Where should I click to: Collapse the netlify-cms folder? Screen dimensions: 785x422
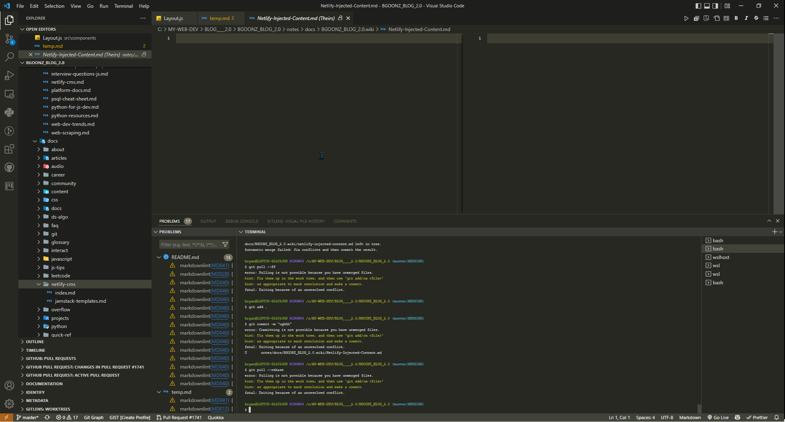coord(63,284)
